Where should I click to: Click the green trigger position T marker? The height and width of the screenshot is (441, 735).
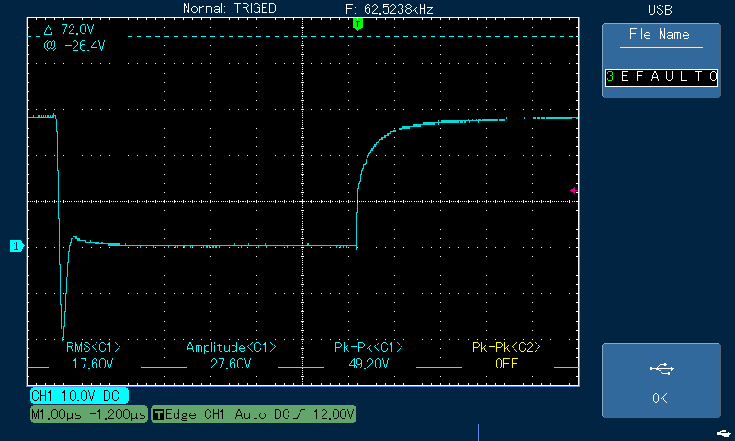pos(357,25)
